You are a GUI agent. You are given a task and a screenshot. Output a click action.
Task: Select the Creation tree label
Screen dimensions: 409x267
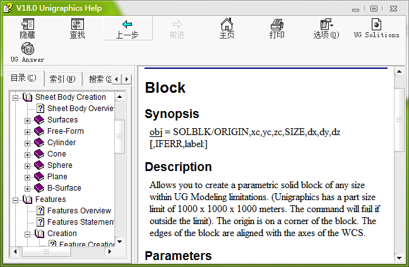coord(62,234)
